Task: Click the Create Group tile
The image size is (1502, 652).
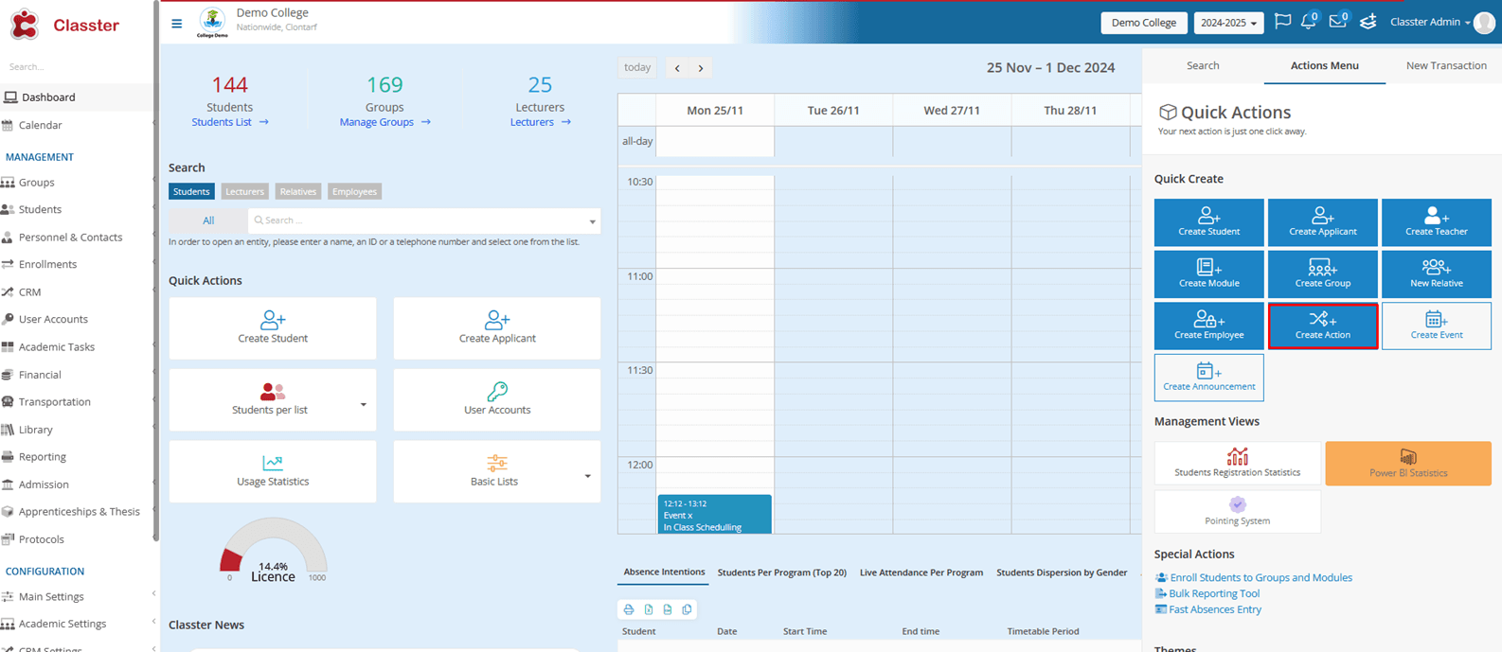Action: (x=1322, y=274)
